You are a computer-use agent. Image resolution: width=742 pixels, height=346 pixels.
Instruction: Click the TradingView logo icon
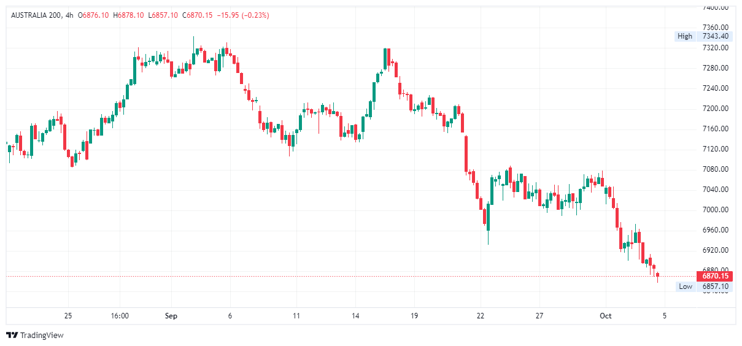click(x=12, y=335)
